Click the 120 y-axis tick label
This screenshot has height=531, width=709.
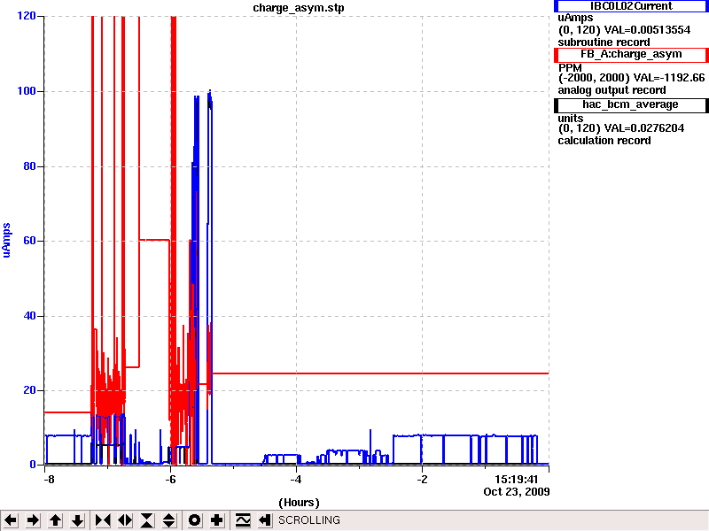coord(27,16)
